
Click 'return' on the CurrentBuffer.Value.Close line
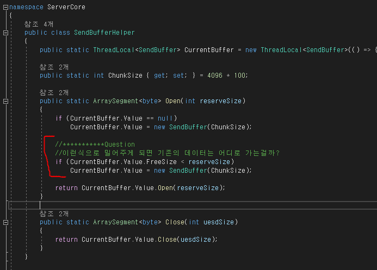tap(66, 240)
